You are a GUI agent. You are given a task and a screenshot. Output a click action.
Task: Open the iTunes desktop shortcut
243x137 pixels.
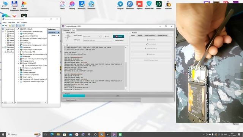[x=62, y=5]
